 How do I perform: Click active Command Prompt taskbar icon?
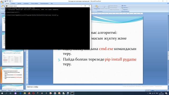click(x=72, y=93)
